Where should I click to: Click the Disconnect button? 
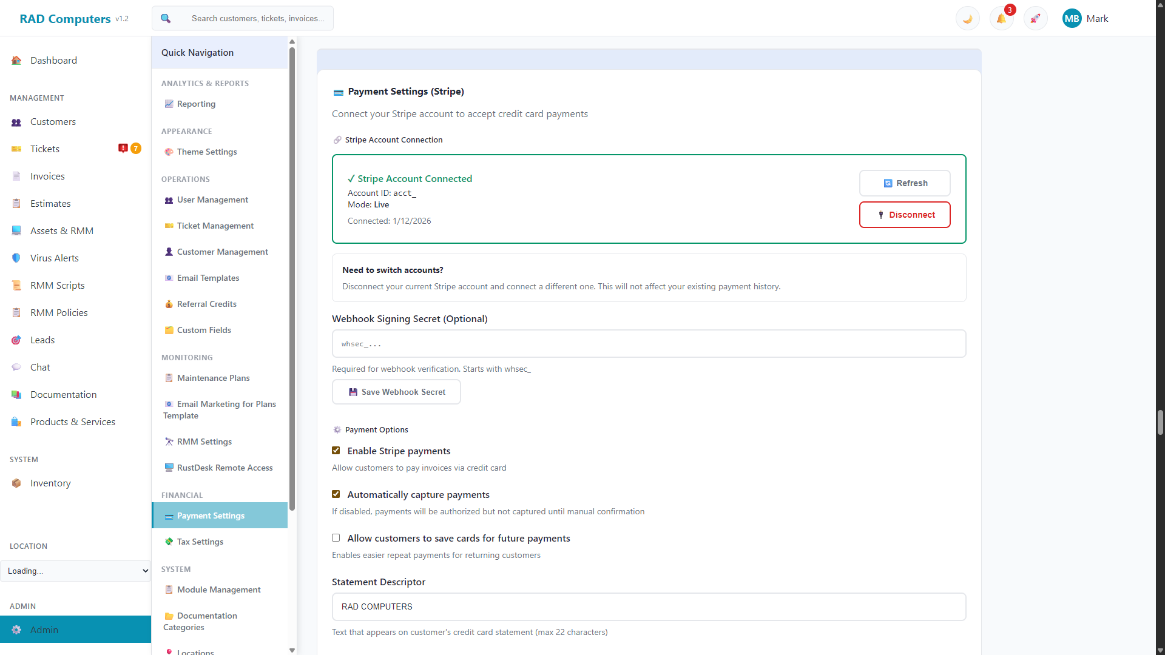click(x=905, y=214)
